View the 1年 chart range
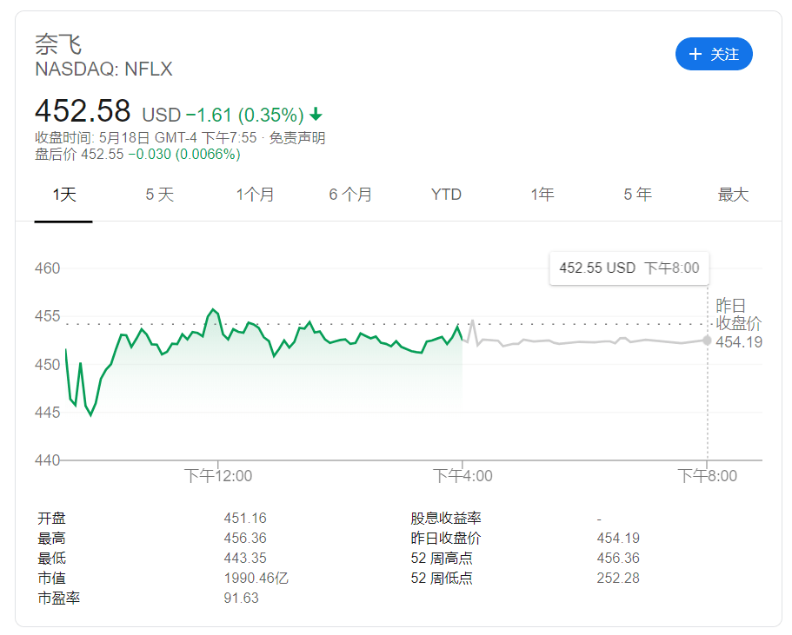The image size is (792, 635). click(x=542, y=195)
